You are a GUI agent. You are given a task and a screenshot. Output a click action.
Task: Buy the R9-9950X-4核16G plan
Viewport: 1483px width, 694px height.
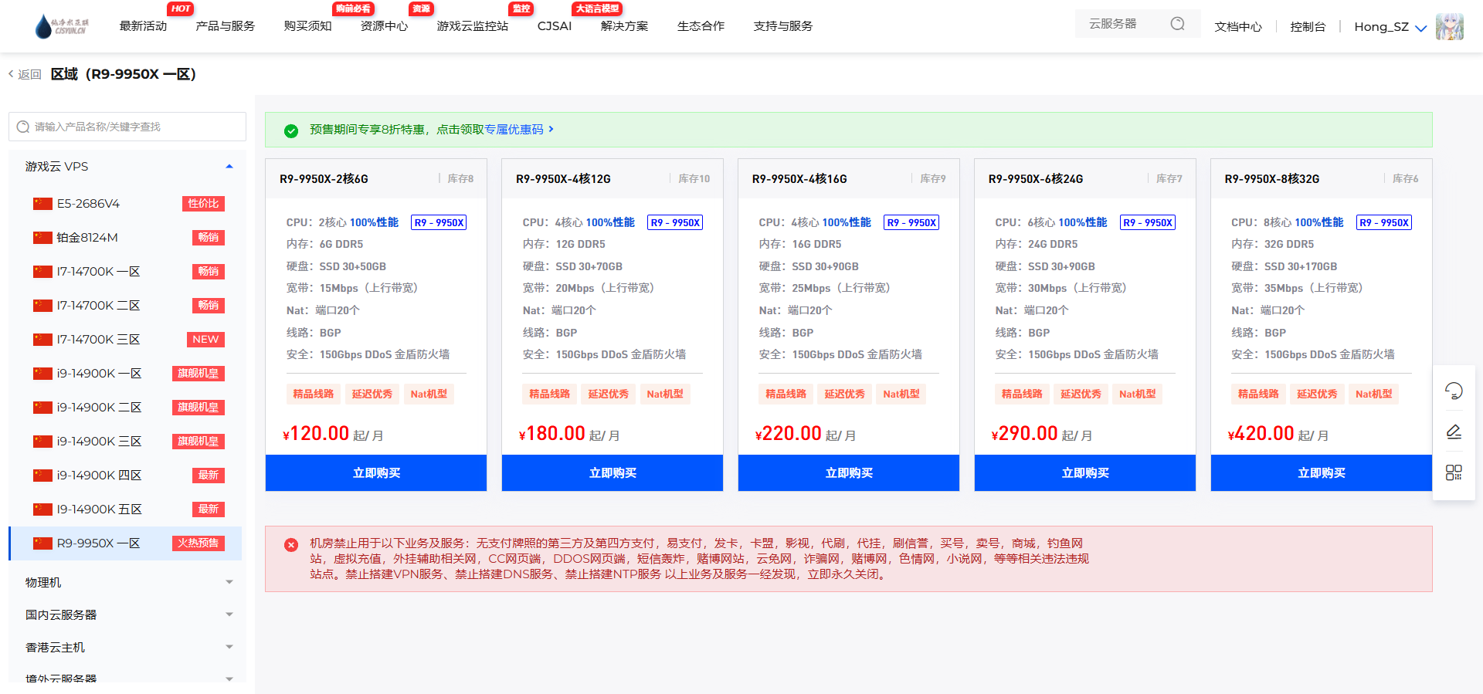click(849, 472)
